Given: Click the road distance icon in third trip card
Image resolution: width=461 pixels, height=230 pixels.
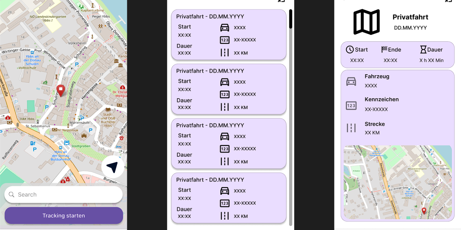Looking at the screenshot, I should [225, 161].
